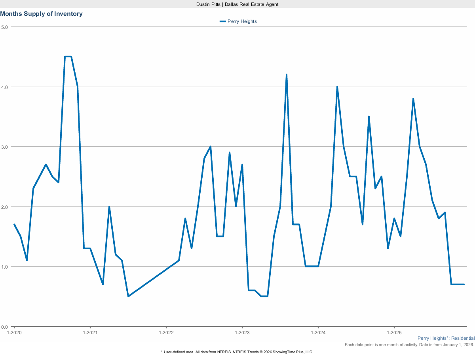Click the NTREIS data copyright footer text

(x=237, y=352)
